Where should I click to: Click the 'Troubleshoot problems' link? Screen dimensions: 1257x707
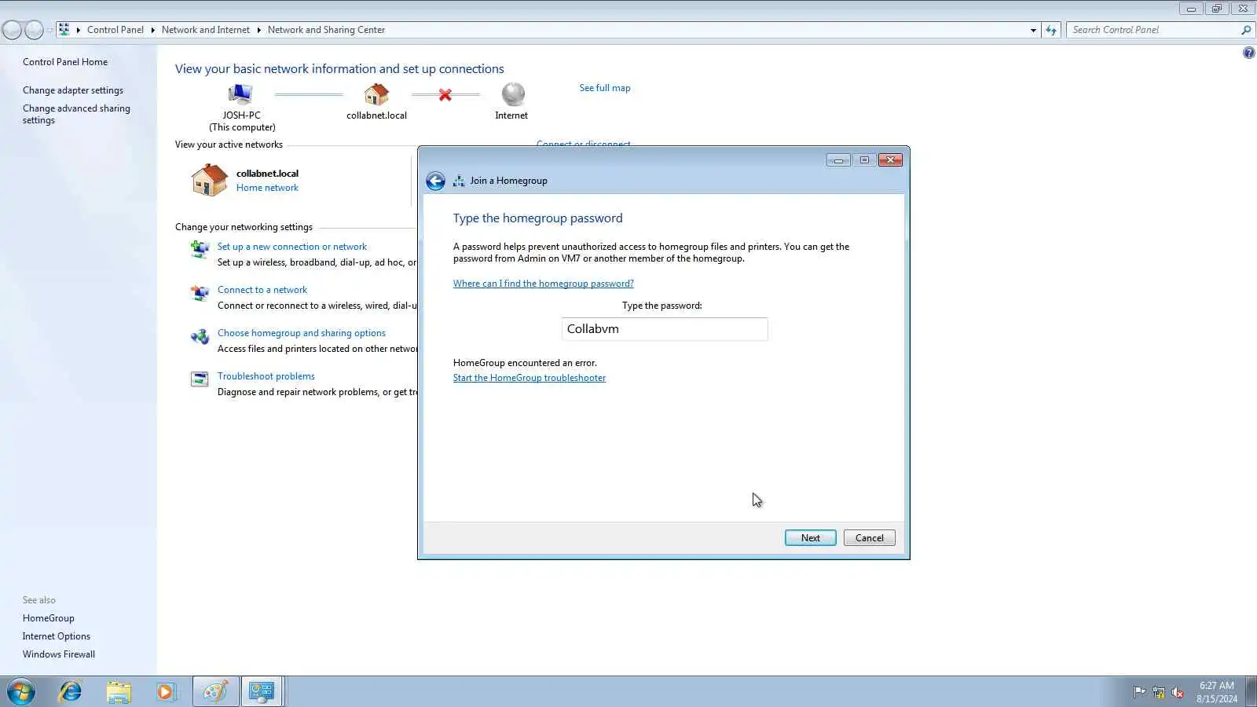266,376
